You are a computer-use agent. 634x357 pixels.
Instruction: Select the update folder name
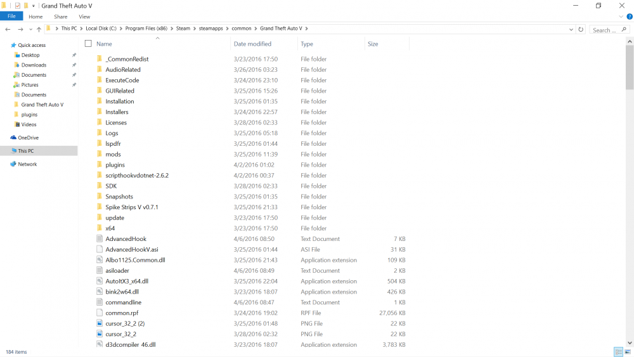click(x=115, y=217)
